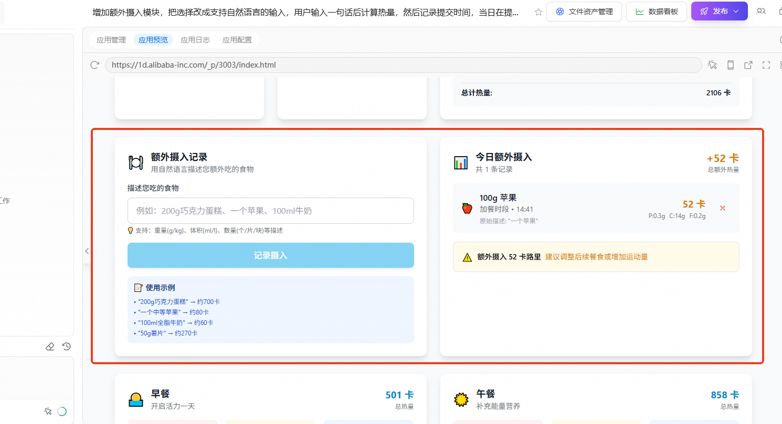This screenshot has width=782, height=424.
Task: Click the 记录摄入 submit button
Action: 271,255
